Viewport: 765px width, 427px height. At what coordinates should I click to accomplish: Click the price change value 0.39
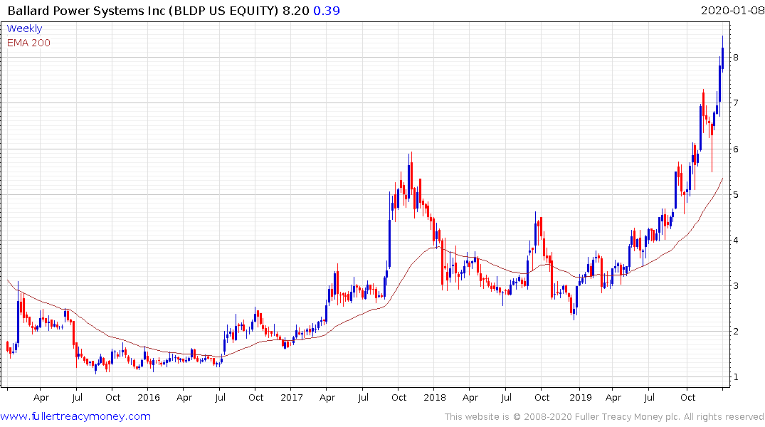(x=327, y=10)
